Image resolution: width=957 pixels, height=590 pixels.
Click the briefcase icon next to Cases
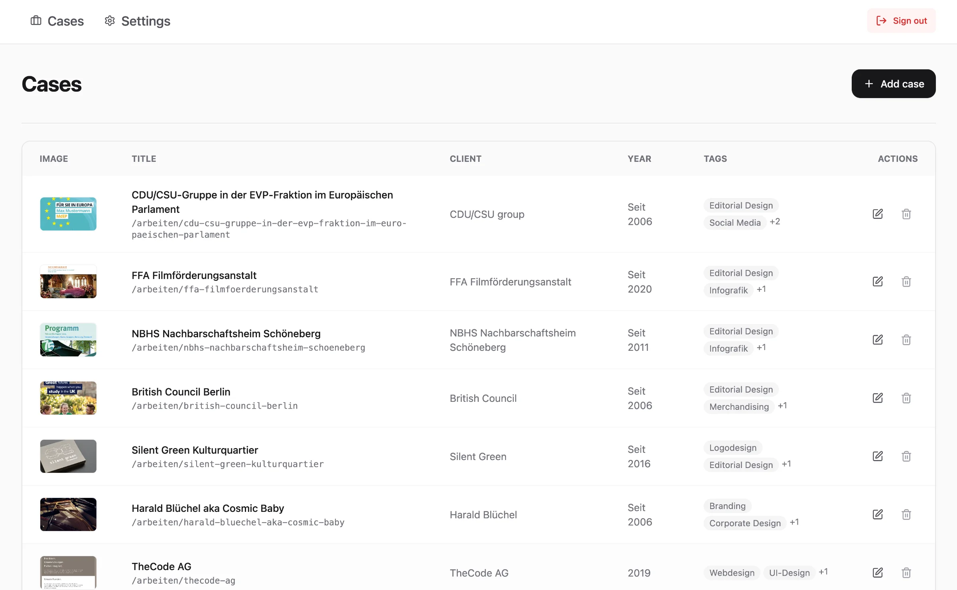pos(36,20)
